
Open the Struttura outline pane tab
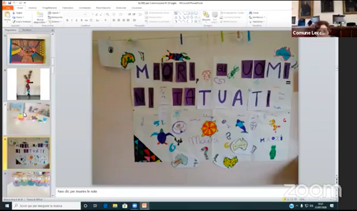(x=27, y=30)
